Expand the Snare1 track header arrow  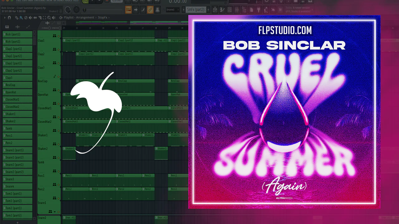point(55,212)
